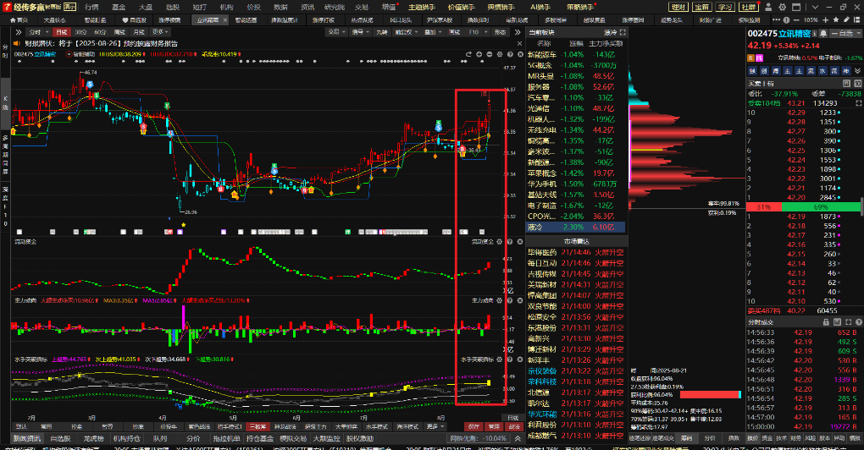Select the 月线 period button
The image size is (864, 450).
pos(139,32)
